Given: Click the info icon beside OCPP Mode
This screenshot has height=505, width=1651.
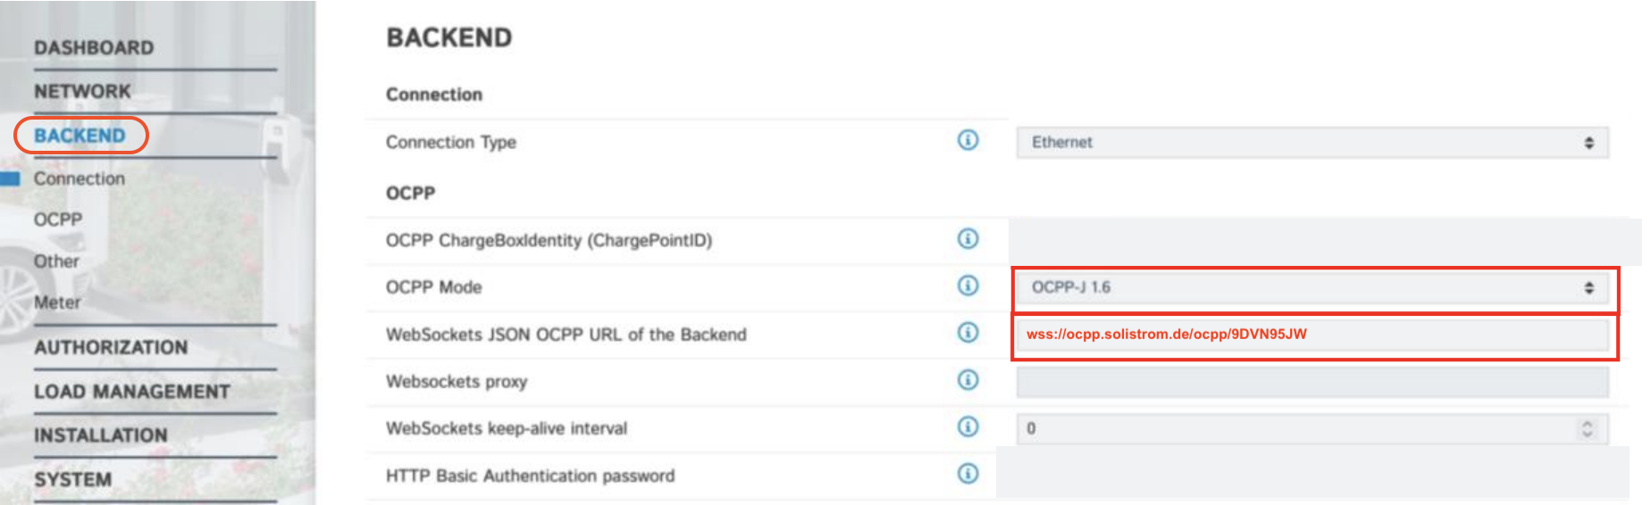Looking at the screenshot, I should (x=968, y=286).
